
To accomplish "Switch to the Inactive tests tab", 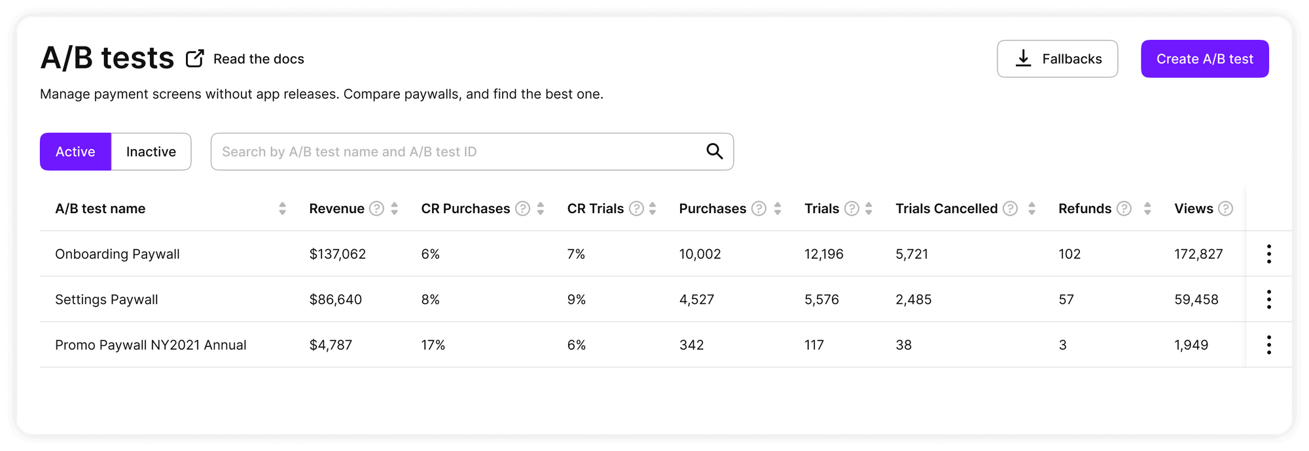I will point(151,152).
